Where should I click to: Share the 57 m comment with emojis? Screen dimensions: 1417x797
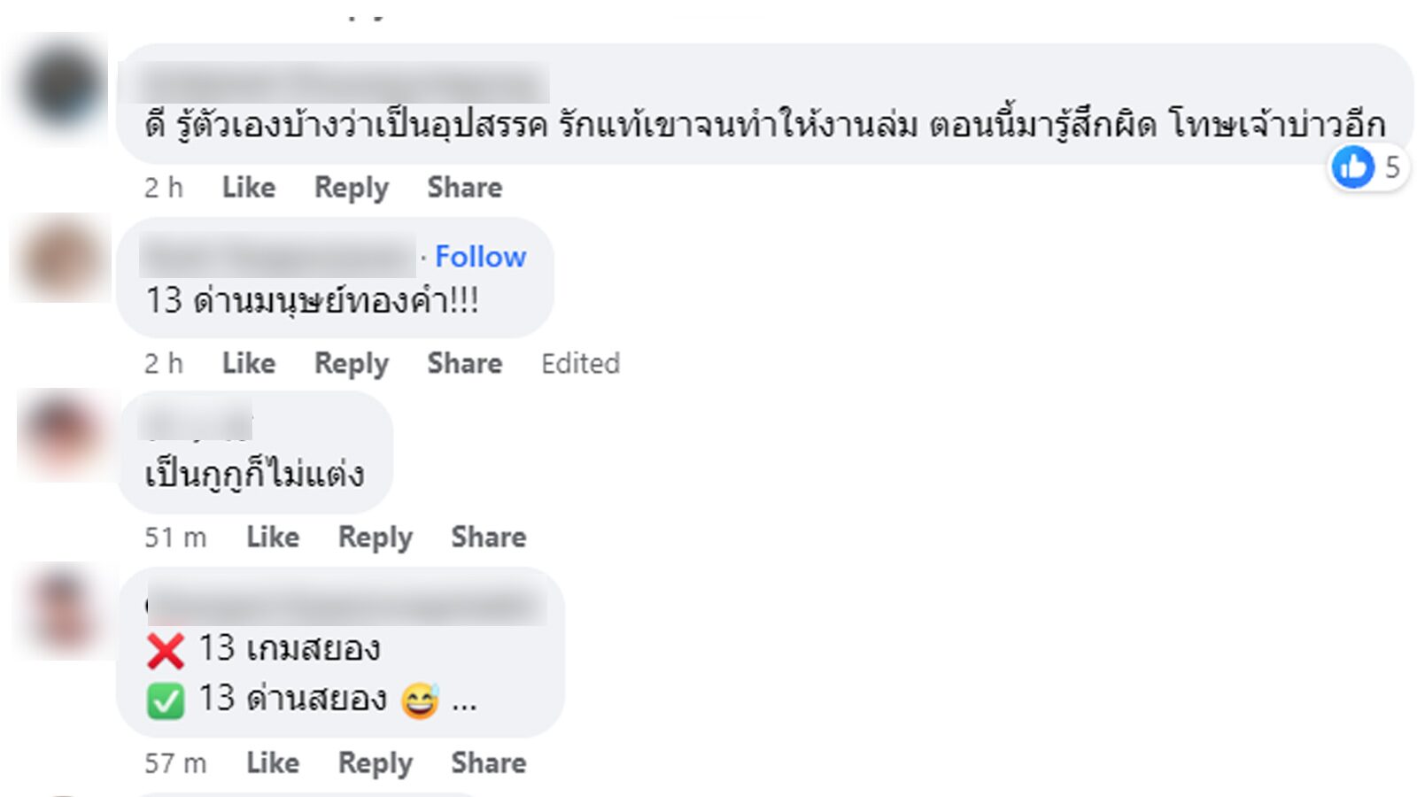pyautogui.click(x=488, y=762)
